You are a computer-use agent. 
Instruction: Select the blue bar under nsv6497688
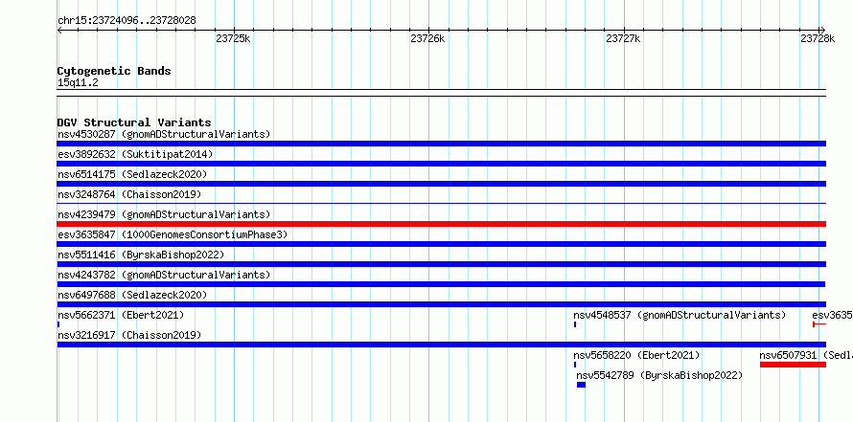tap(442, 304)
